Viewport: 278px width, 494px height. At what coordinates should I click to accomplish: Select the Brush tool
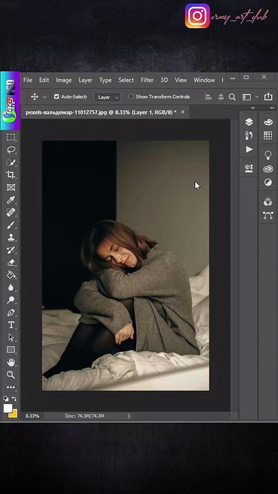(11, 225)
